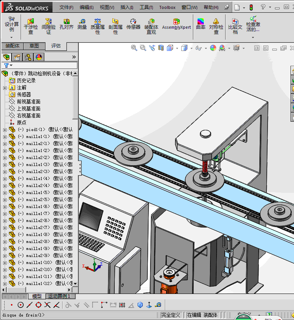Expand the 注解 (Annotations) tree node

pos(5,88)
